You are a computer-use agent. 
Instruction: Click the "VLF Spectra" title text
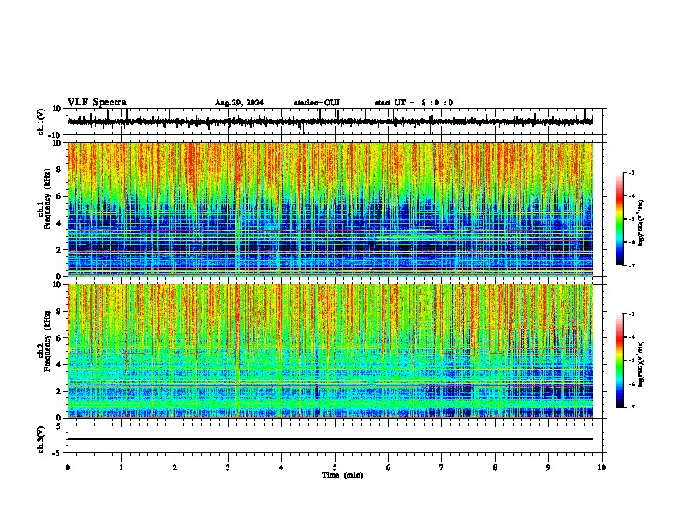(x=97, y=103)
